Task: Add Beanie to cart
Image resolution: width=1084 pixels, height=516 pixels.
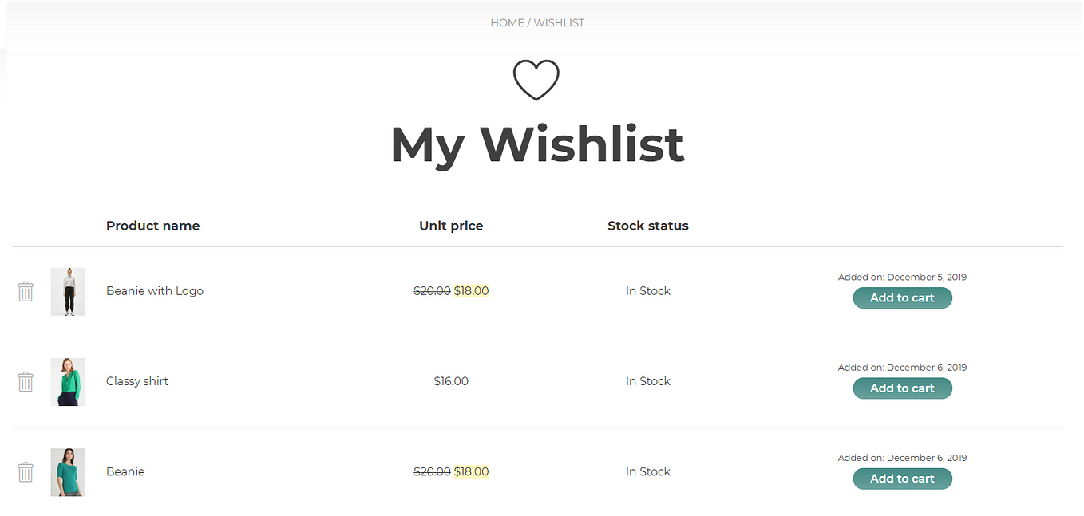Action: (x=902, y=479)
